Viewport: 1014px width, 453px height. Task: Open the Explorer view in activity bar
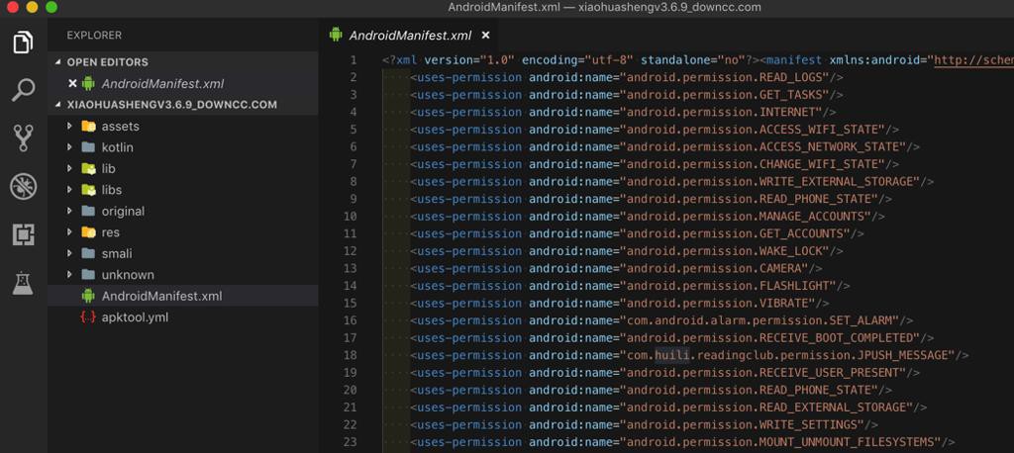point(24,43)
